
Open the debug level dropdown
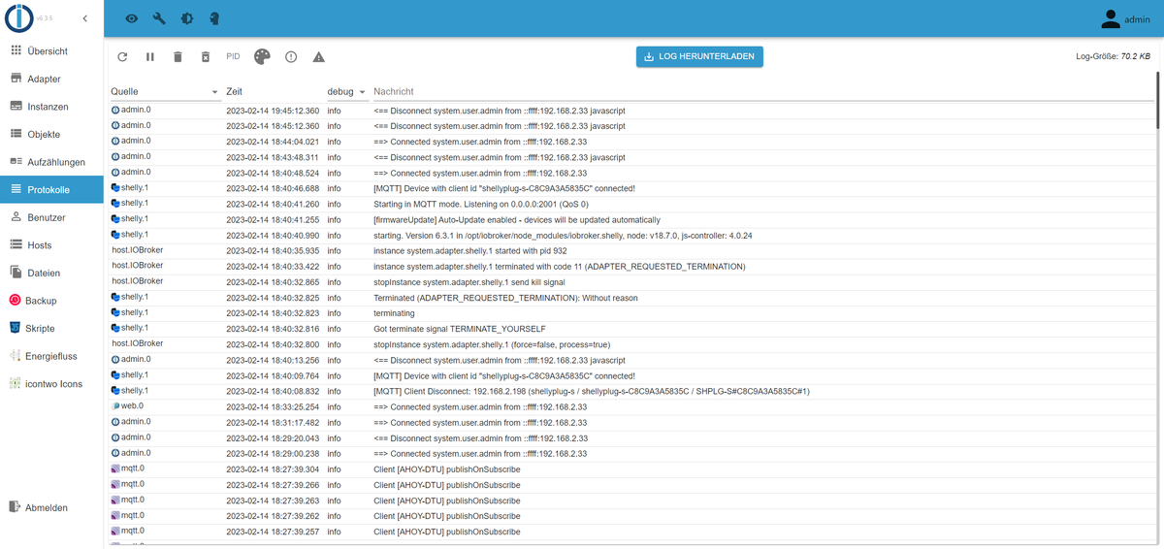(x=346, y=91)
